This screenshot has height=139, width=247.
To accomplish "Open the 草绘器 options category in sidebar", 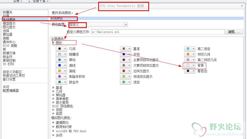I will pyautogui.click(x=7, y=34).
